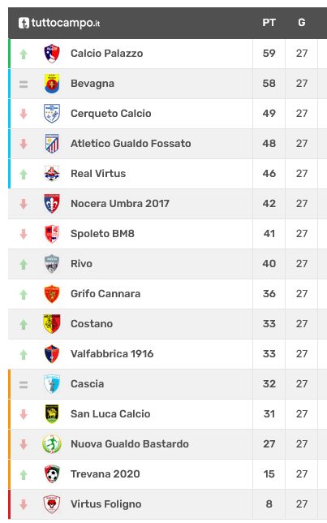The width and height of the screenshot is (327, 523).
Task: Click the Bevagna team crest
Action: 52,84
